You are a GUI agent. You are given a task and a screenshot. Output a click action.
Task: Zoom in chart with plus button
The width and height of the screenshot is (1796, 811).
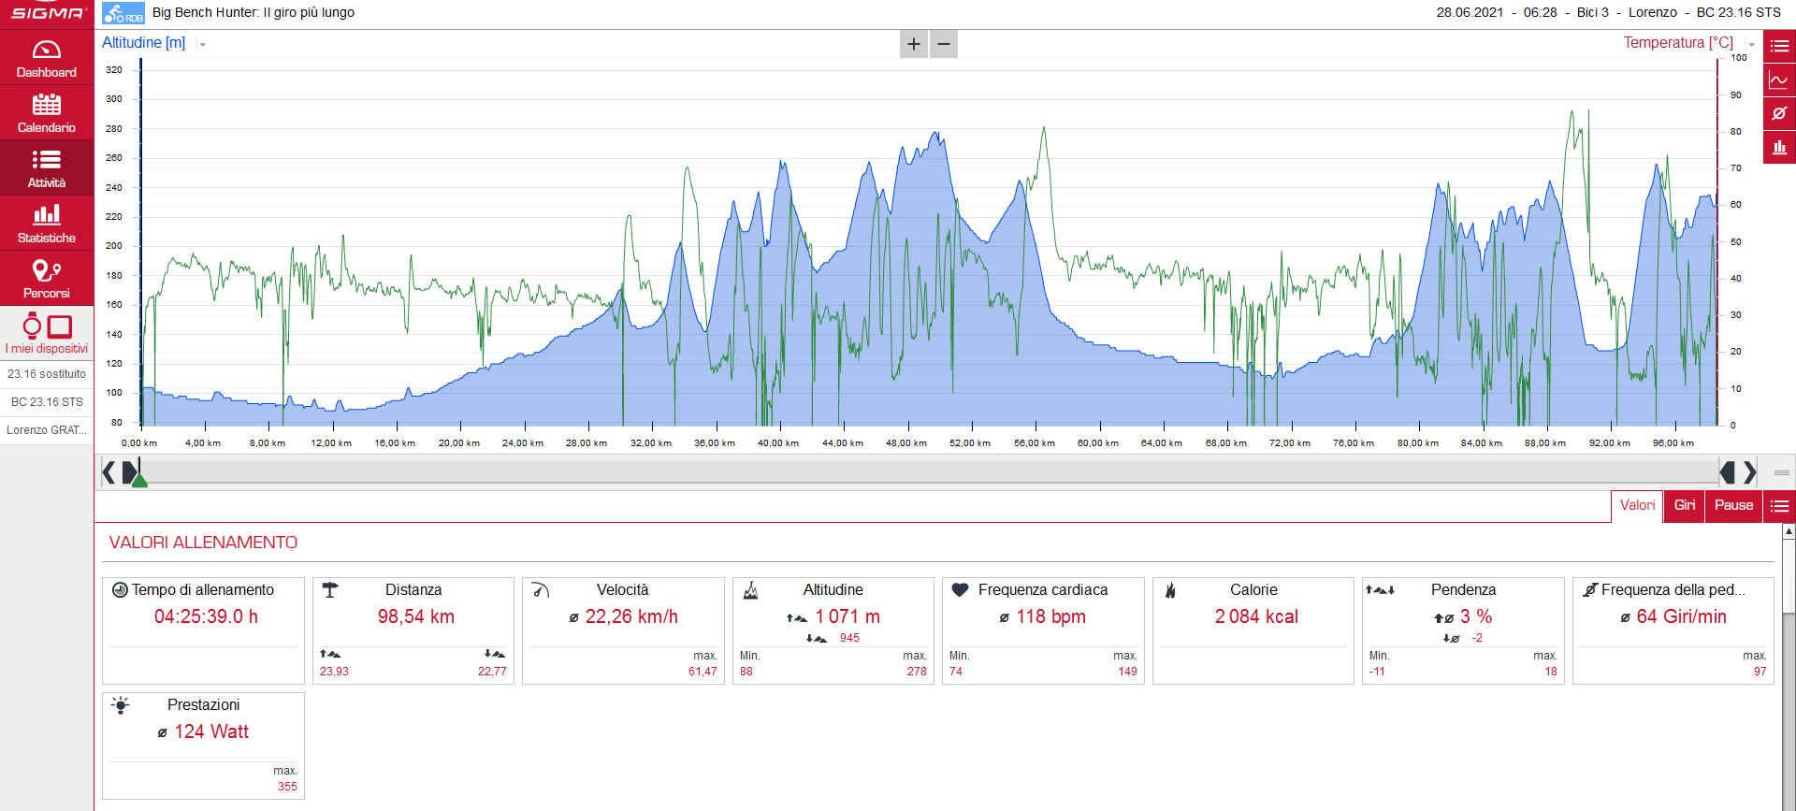[914, 44]
